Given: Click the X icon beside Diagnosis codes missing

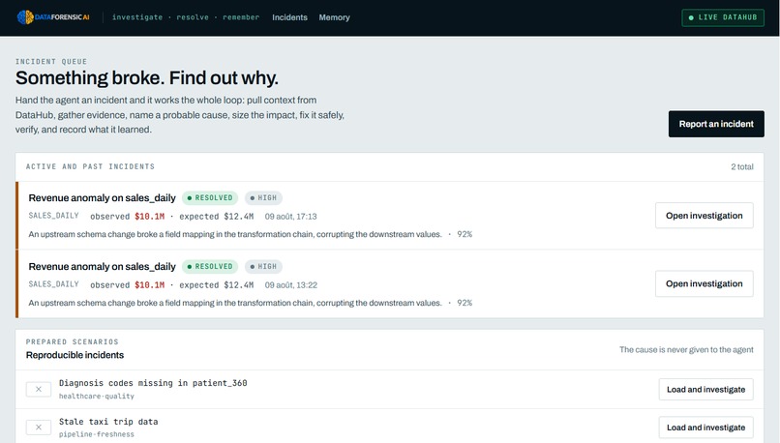Looking at the screenshot, I should point(39,389).
